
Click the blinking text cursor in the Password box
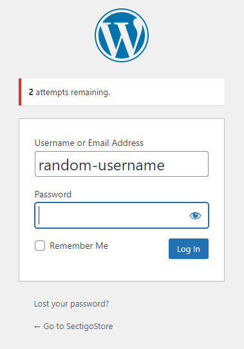(39, 215)
